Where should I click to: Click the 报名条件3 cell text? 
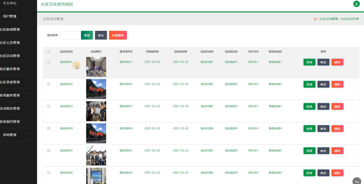point(126,106)
